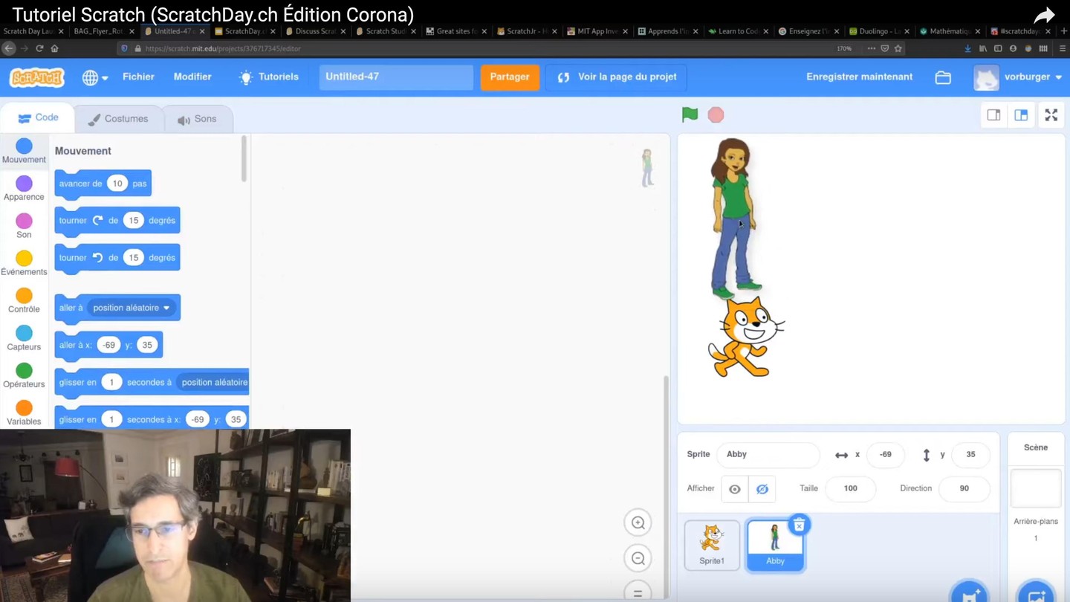Click the orange Partager button

(510, 77)
